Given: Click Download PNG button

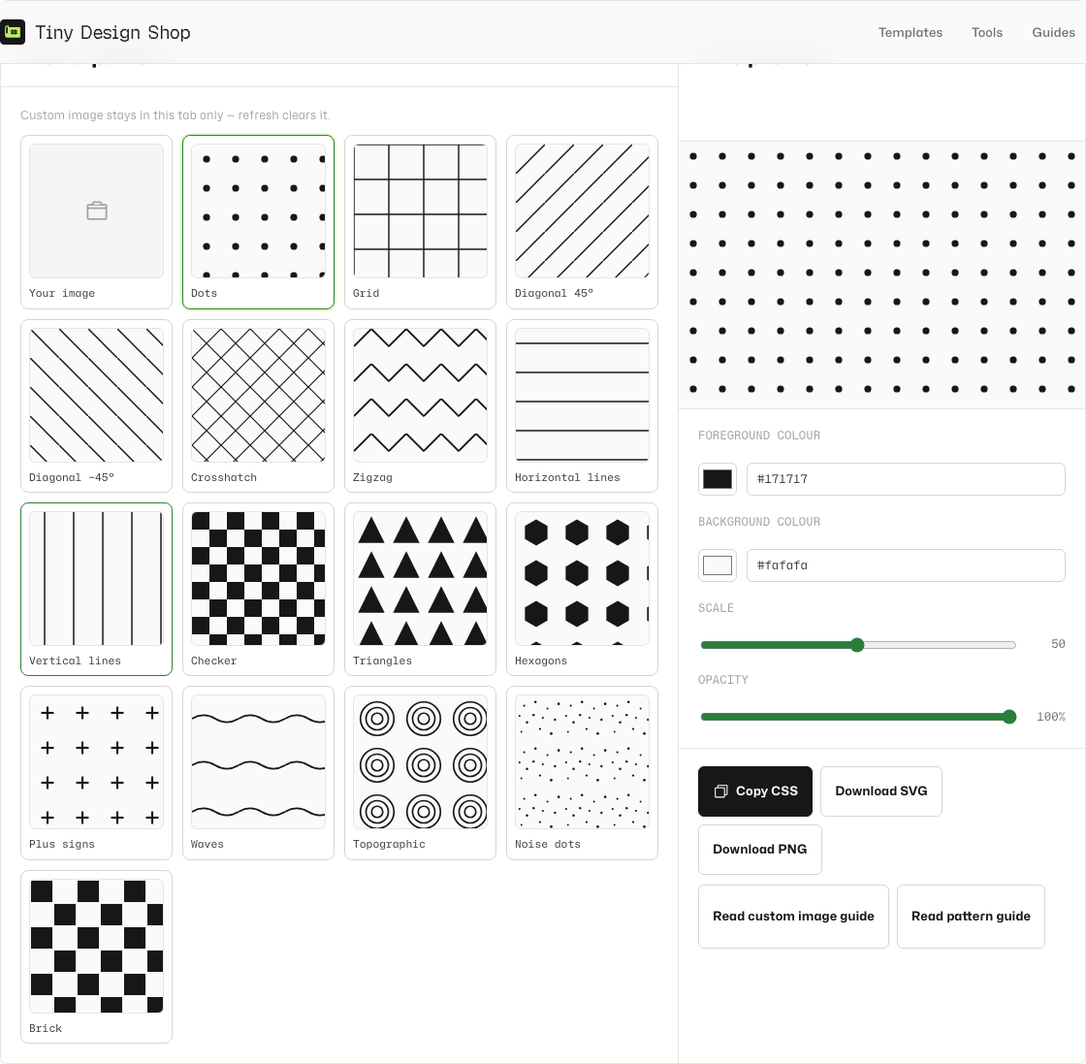Looking at the screenshot, I should click(x=760, y=850).
